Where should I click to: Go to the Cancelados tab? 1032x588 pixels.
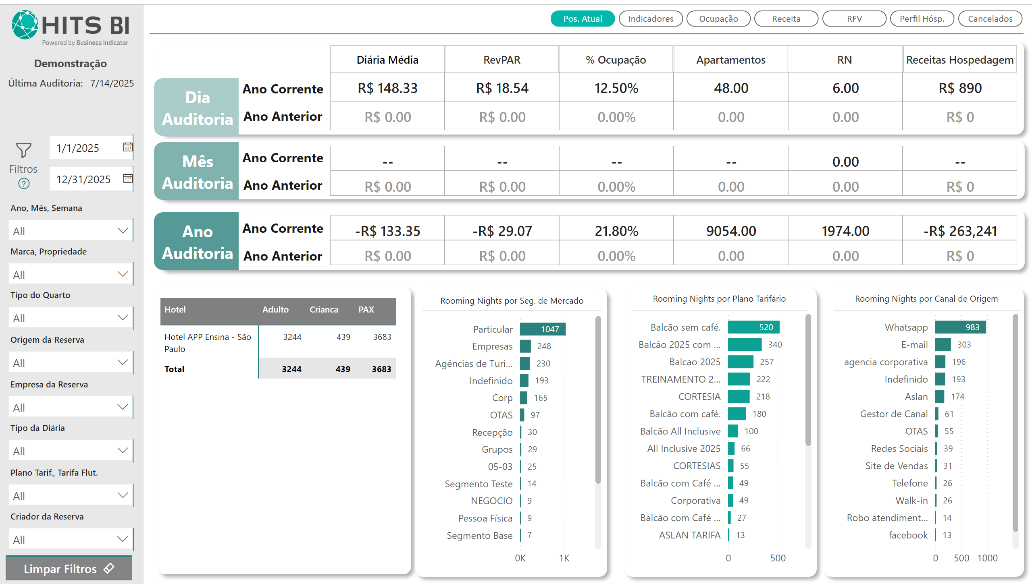(x=990, y=19)
